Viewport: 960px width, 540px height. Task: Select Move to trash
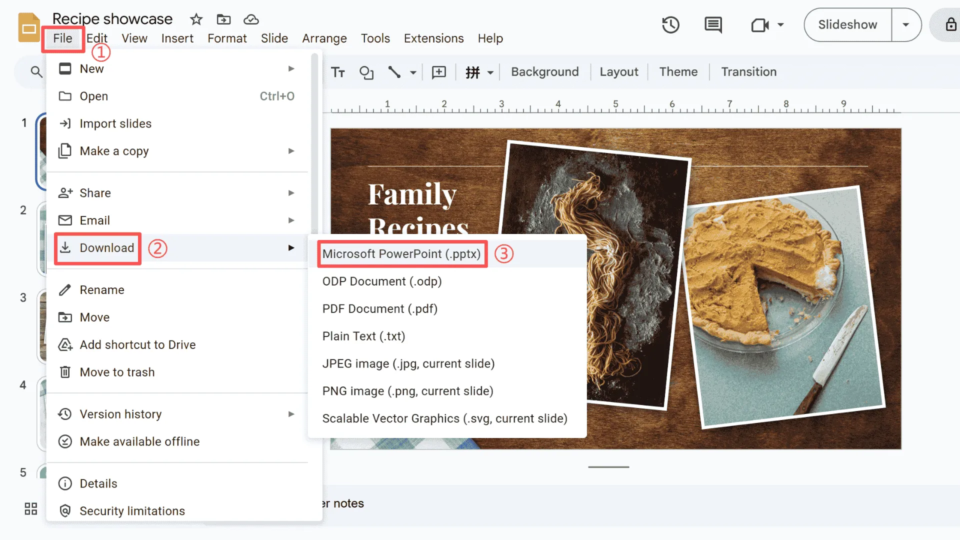(177, 372)
